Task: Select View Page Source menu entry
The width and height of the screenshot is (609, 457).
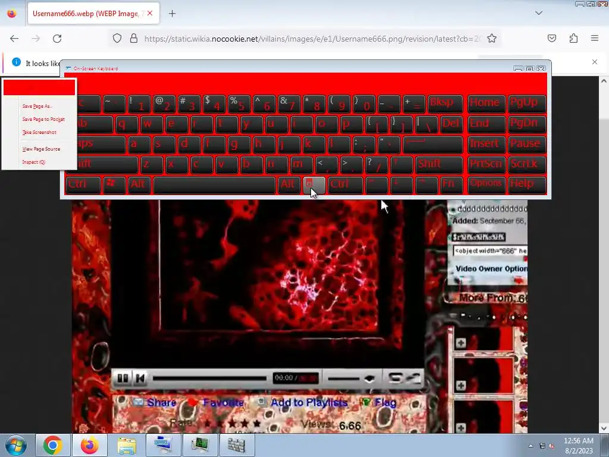Action: 41,149
